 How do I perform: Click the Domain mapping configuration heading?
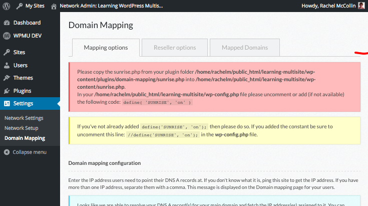click(x=105, y=163)
